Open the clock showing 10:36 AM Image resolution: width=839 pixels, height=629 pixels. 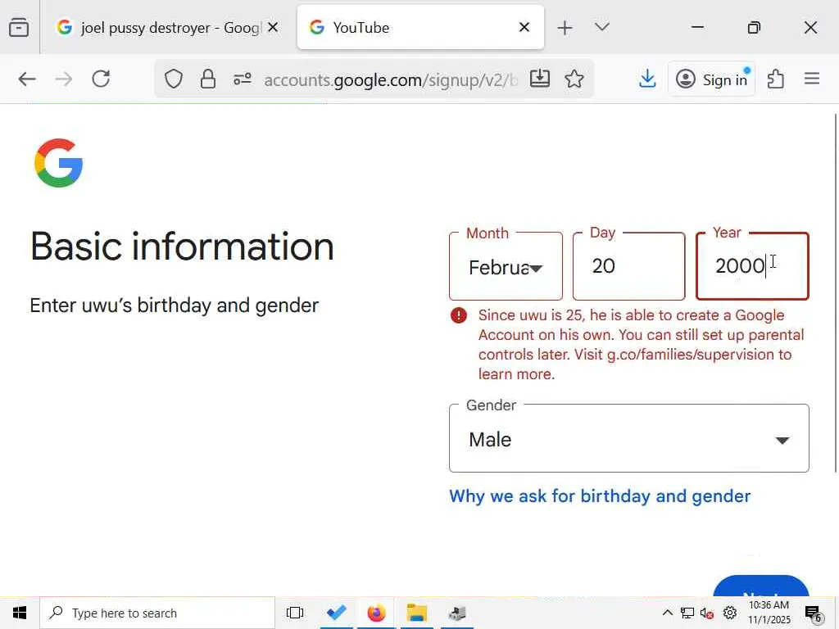click(769, 613)
